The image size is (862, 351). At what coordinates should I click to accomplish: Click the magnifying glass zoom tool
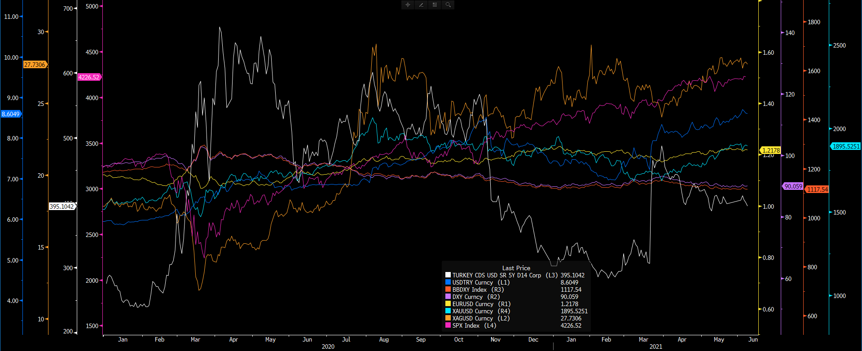click(448, 5)
